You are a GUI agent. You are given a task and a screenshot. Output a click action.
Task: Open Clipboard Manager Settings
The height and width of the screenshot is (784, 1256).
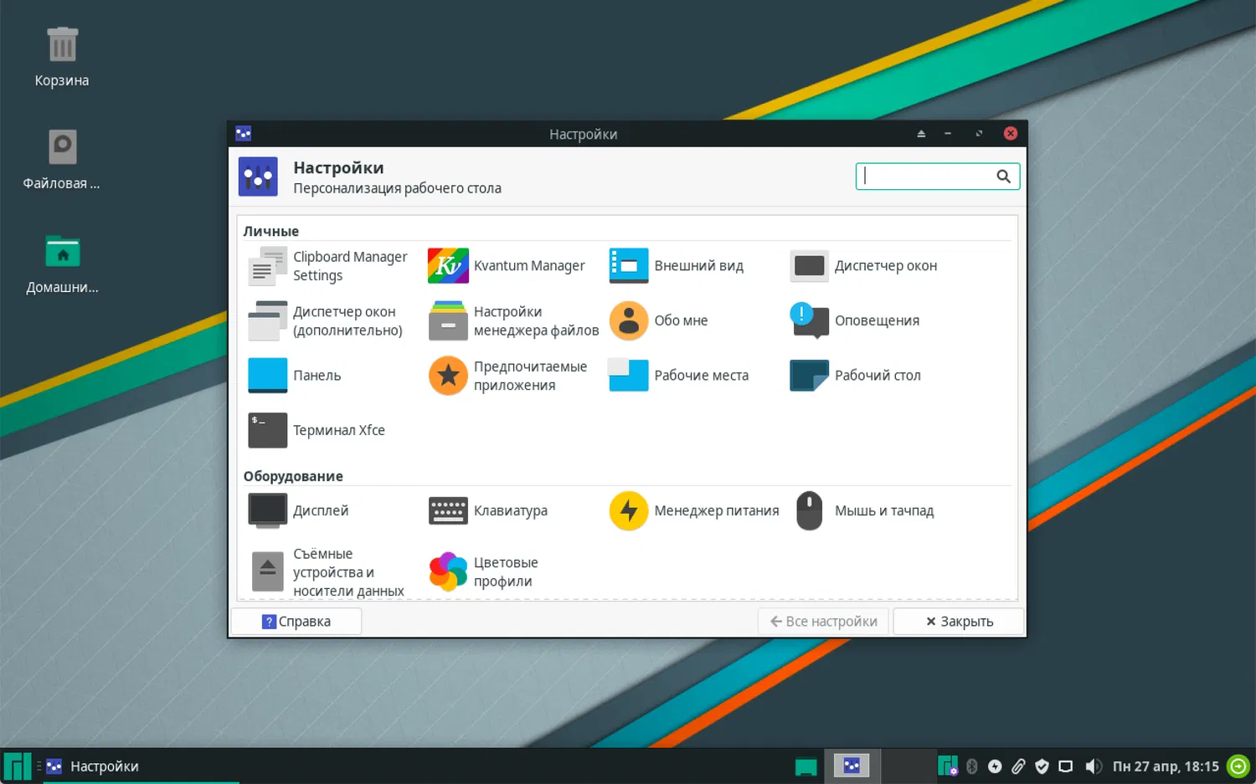pyautogui.click(x=328, y=266)
